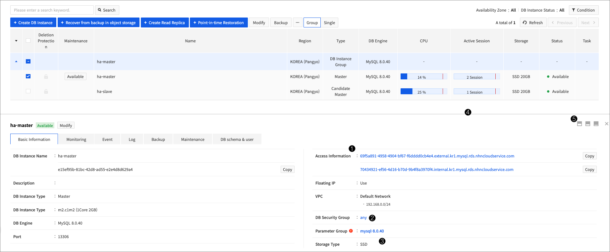The height and width of the screenshot is (252, 610).
Task: Click the deletion protection lock for ha-slave
Action: (46, 92)
